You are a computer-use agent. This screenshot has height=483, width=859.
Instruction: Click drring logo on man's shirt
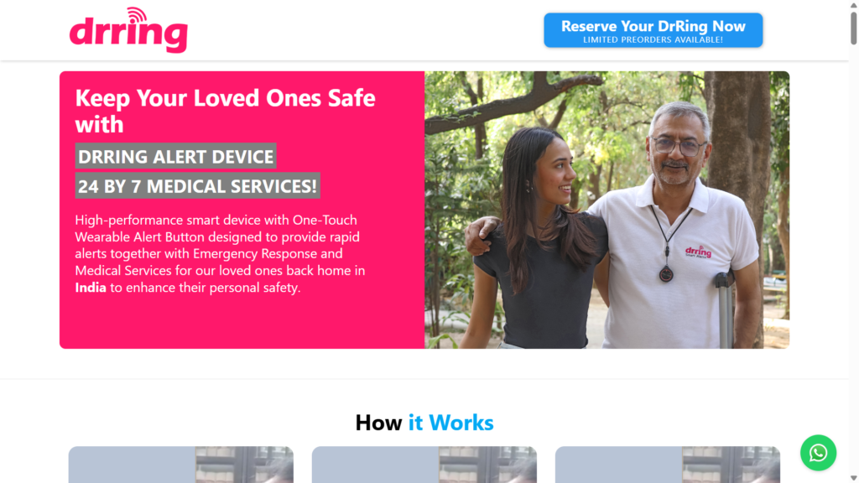(x=698, y=252)
